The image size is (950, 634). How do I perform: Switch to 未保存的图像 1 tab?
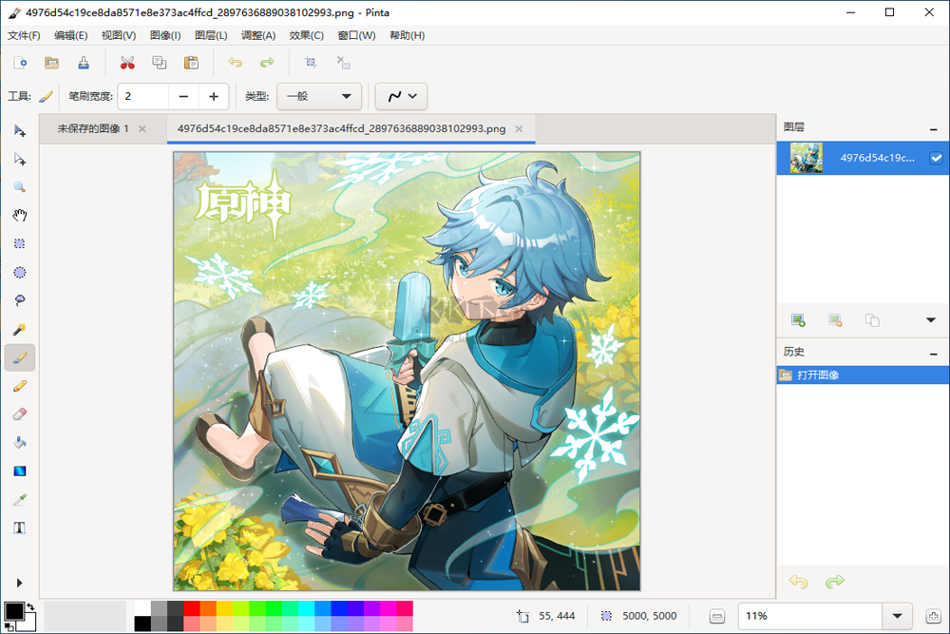click(93, 128)
